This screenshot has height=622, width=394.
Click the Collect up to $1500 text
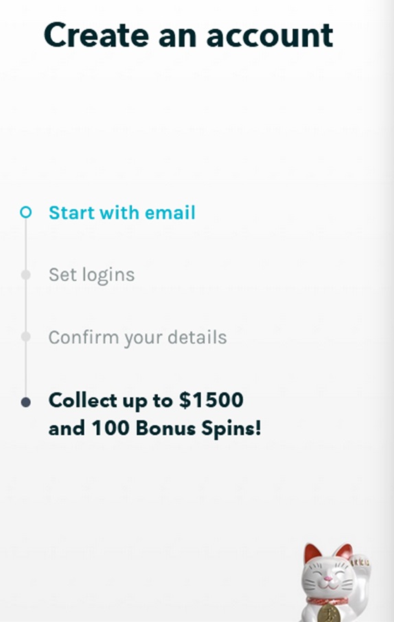click(x=146, y=400)
